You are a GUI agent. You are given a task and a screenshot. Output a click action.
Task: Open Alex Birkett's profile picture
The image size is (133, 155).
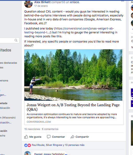tap(28, 4)
